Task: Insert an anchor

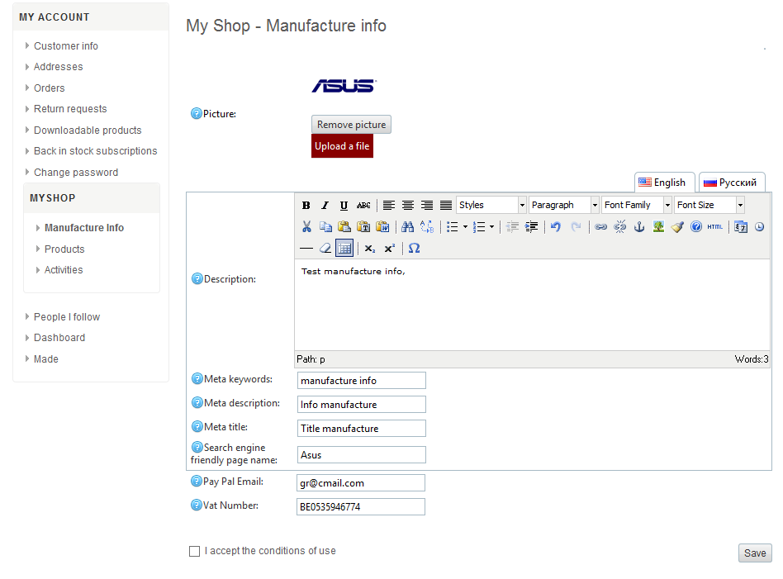Action: pos(639,227)
